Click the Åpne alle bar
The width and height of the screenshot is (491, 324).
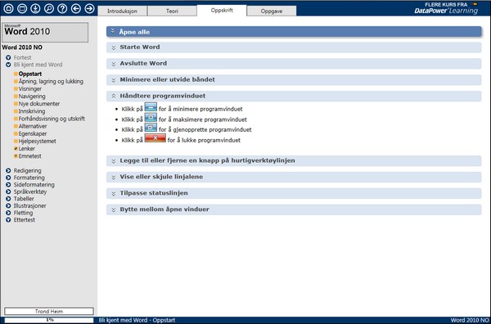(294, 32)
